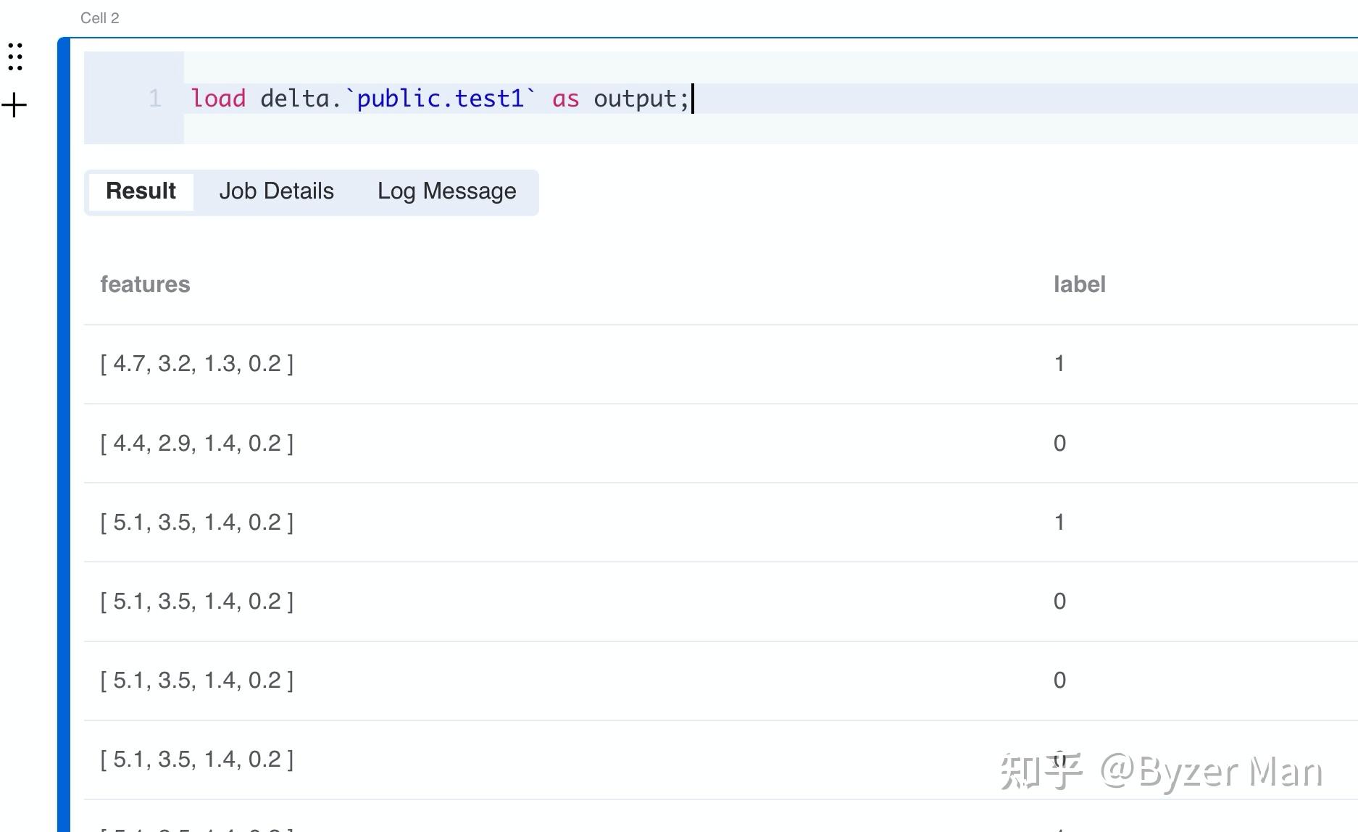Click the load keyword in the code

pyautogui.click(x=218, y=99)
